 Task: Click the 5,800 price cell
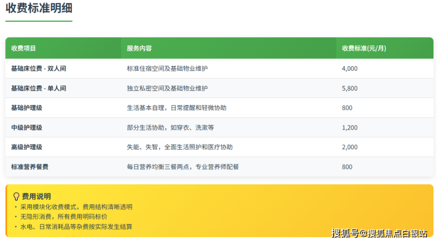pyautogui.click(x=350, y=88)
